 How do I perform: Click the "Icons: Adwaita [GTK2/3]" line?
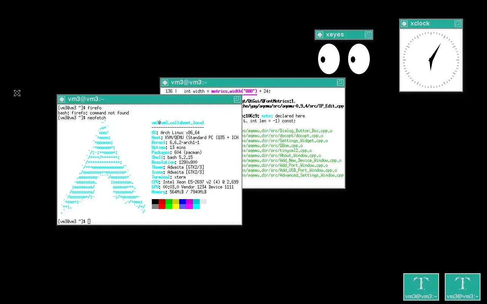(178, 172)
